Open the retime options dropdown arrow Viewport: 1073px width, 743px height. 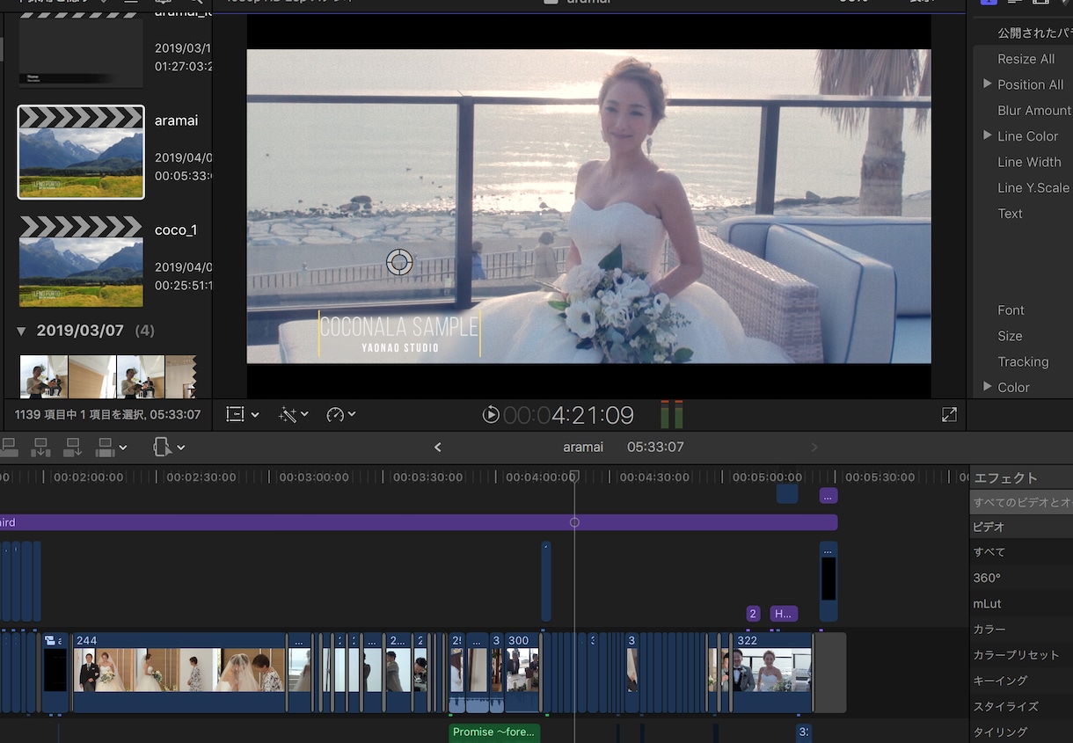(x=352, y=414)
